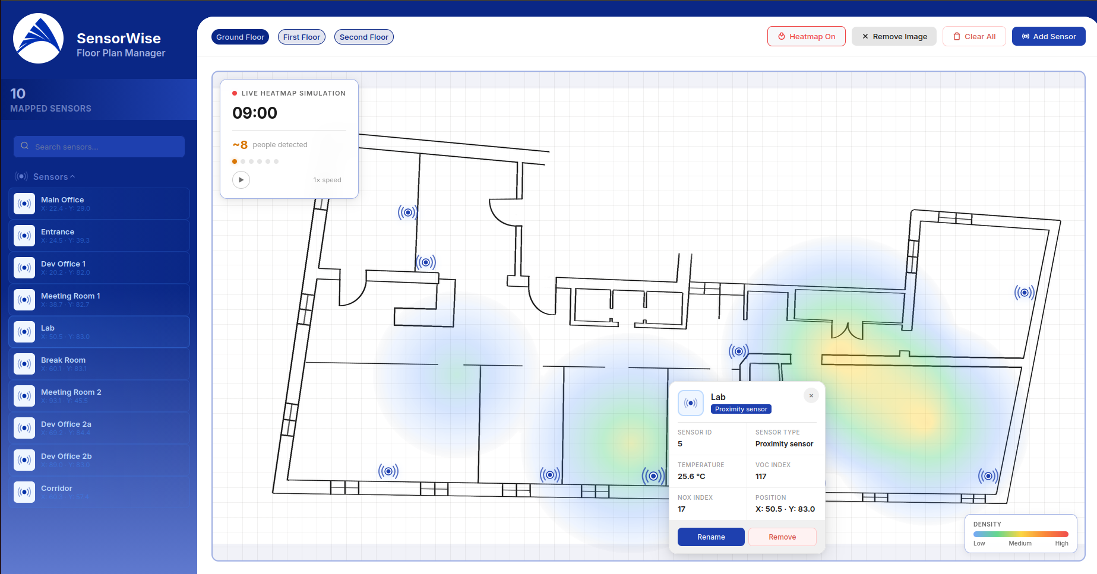Viewport: 1097px width, 574px height.
Task: Click Add Sensor button
Action: coord(1049,36)
